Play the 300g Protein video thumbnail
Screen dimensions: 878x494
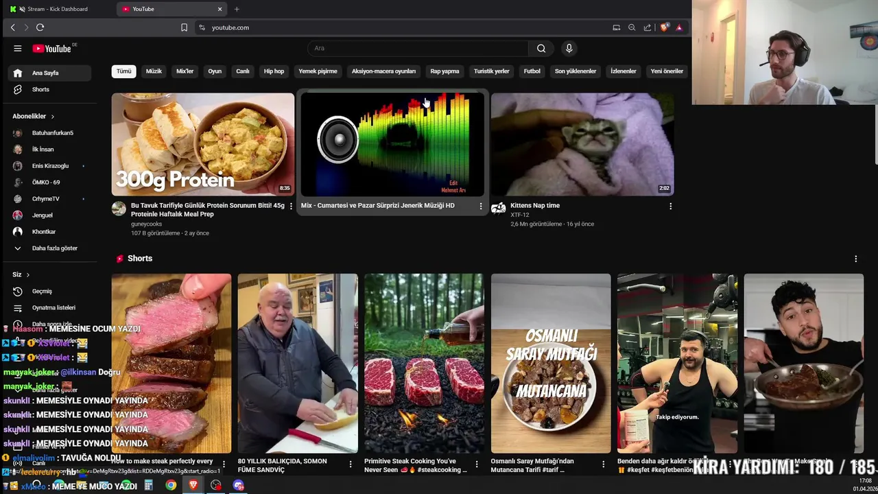pyautogui.click(x=203, y=145)
